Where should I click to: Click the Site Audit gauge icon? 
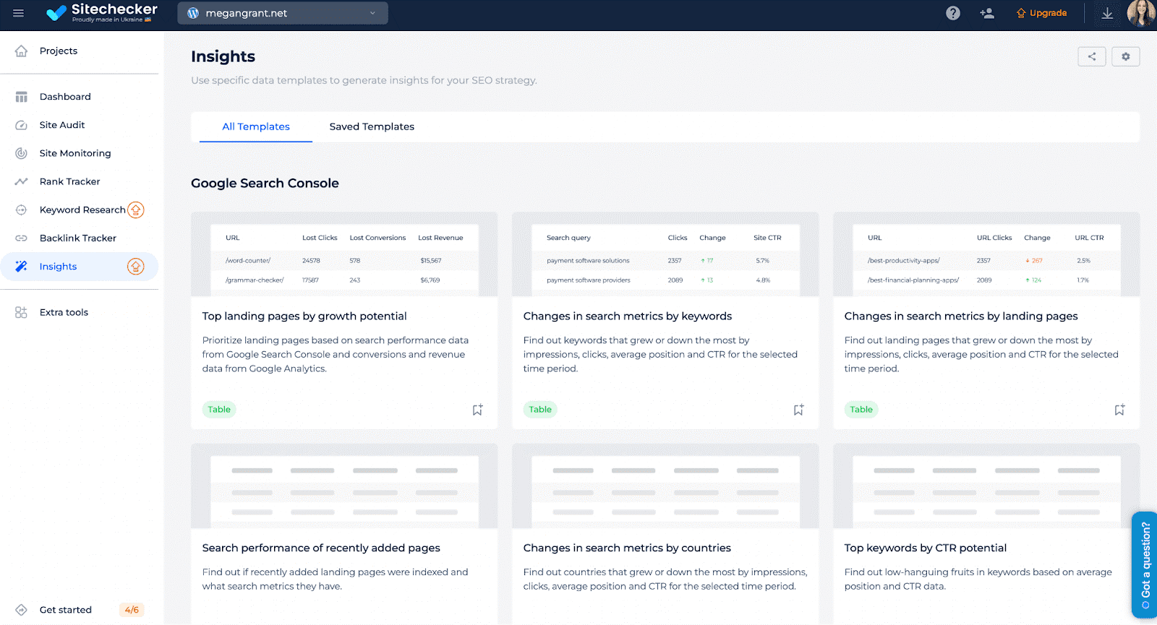(x=21, y=125)
